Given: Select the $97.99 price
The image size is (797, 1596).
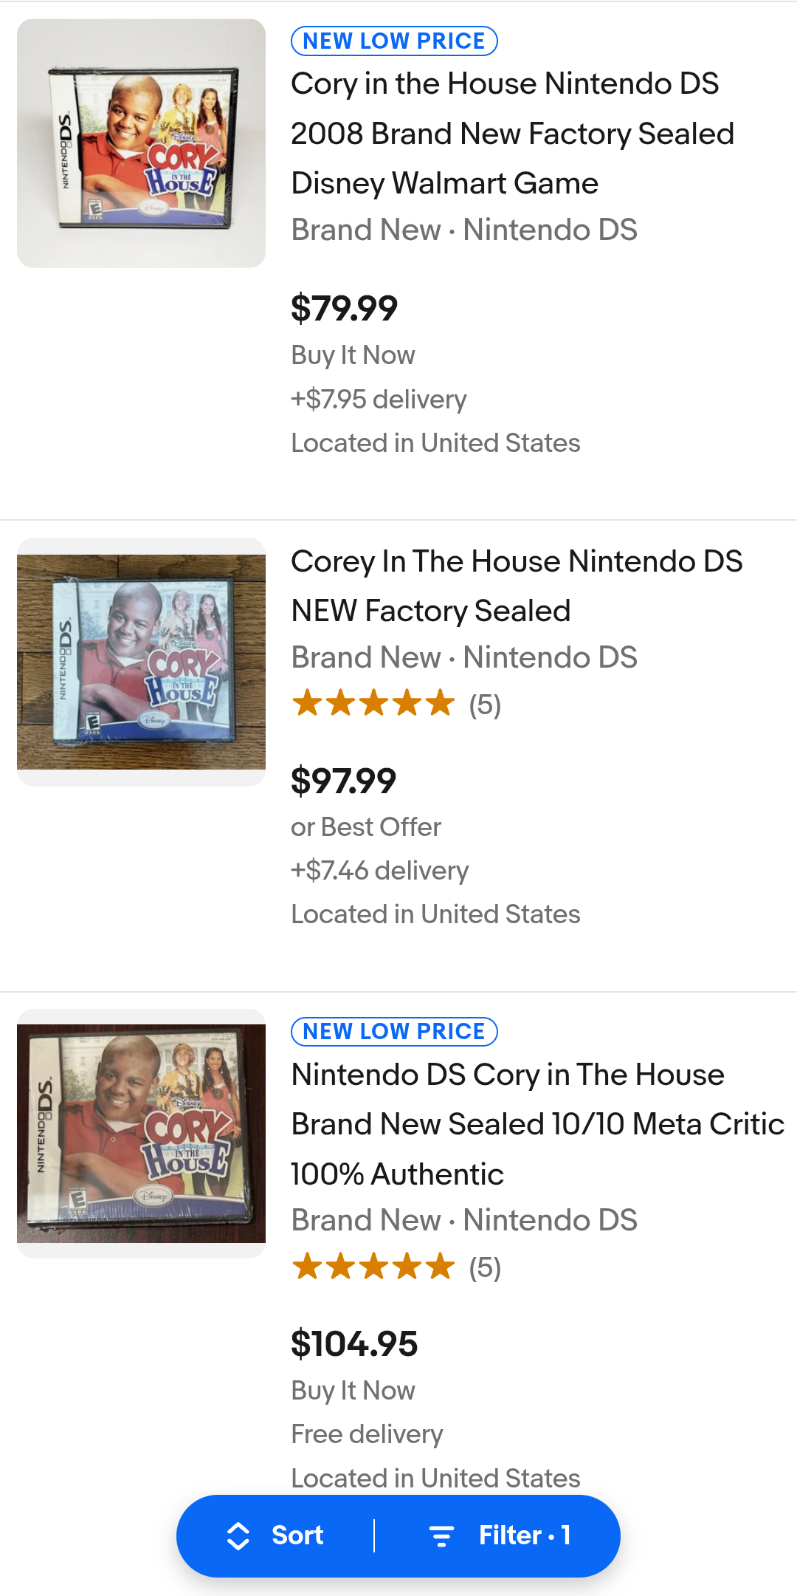Looking at the screenshot, I should click(344, 781).
